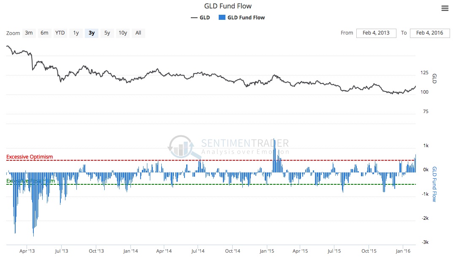Show All data with zoom button
The width and height of the screenshot is (453, 259).
tap(138, 33)
